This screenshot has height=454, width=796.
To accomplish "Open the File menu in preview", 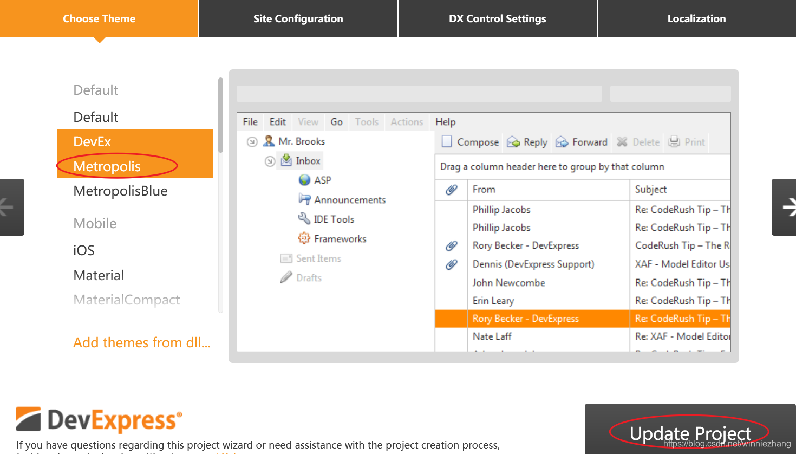I will coord(250,122).
